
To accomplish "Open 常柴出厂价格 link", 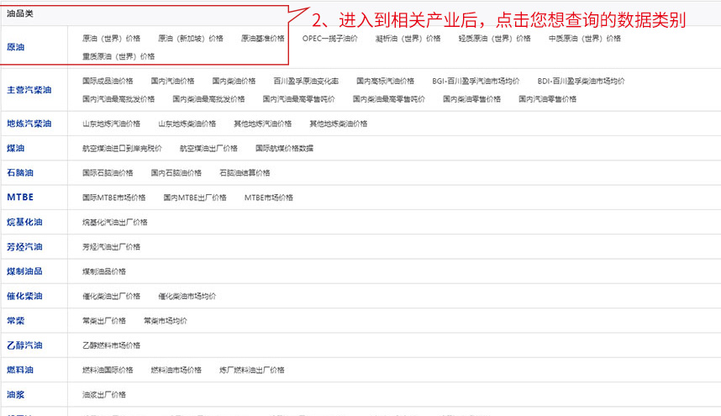I will (103, 321).
